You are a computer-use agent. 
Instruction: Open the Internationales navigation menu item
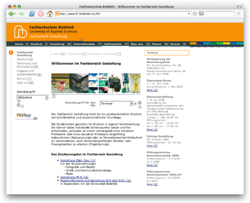[x=84, y=44]
